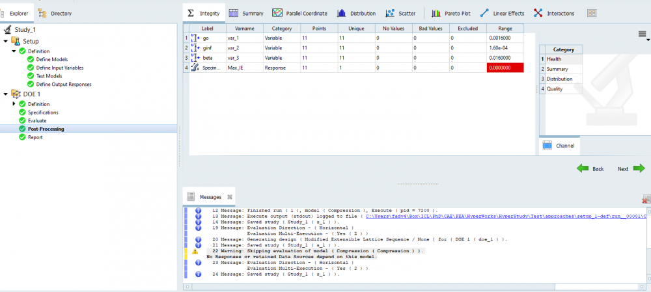Select the red Range cell 0.0000000

point(505,68)
